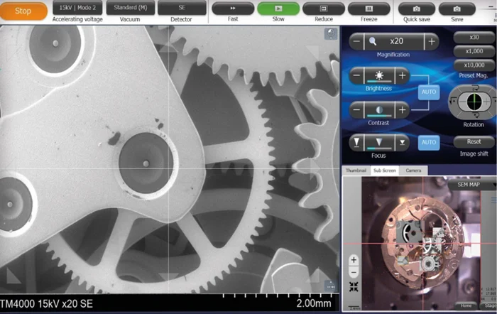Trigger AUTO brightness and contrast

pos(429,92)
